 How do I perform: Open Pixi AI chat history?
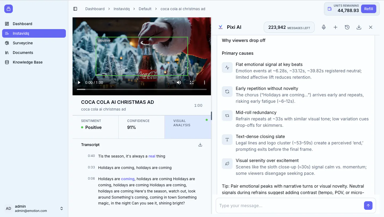pyautogui.click(x=347, y=27)
